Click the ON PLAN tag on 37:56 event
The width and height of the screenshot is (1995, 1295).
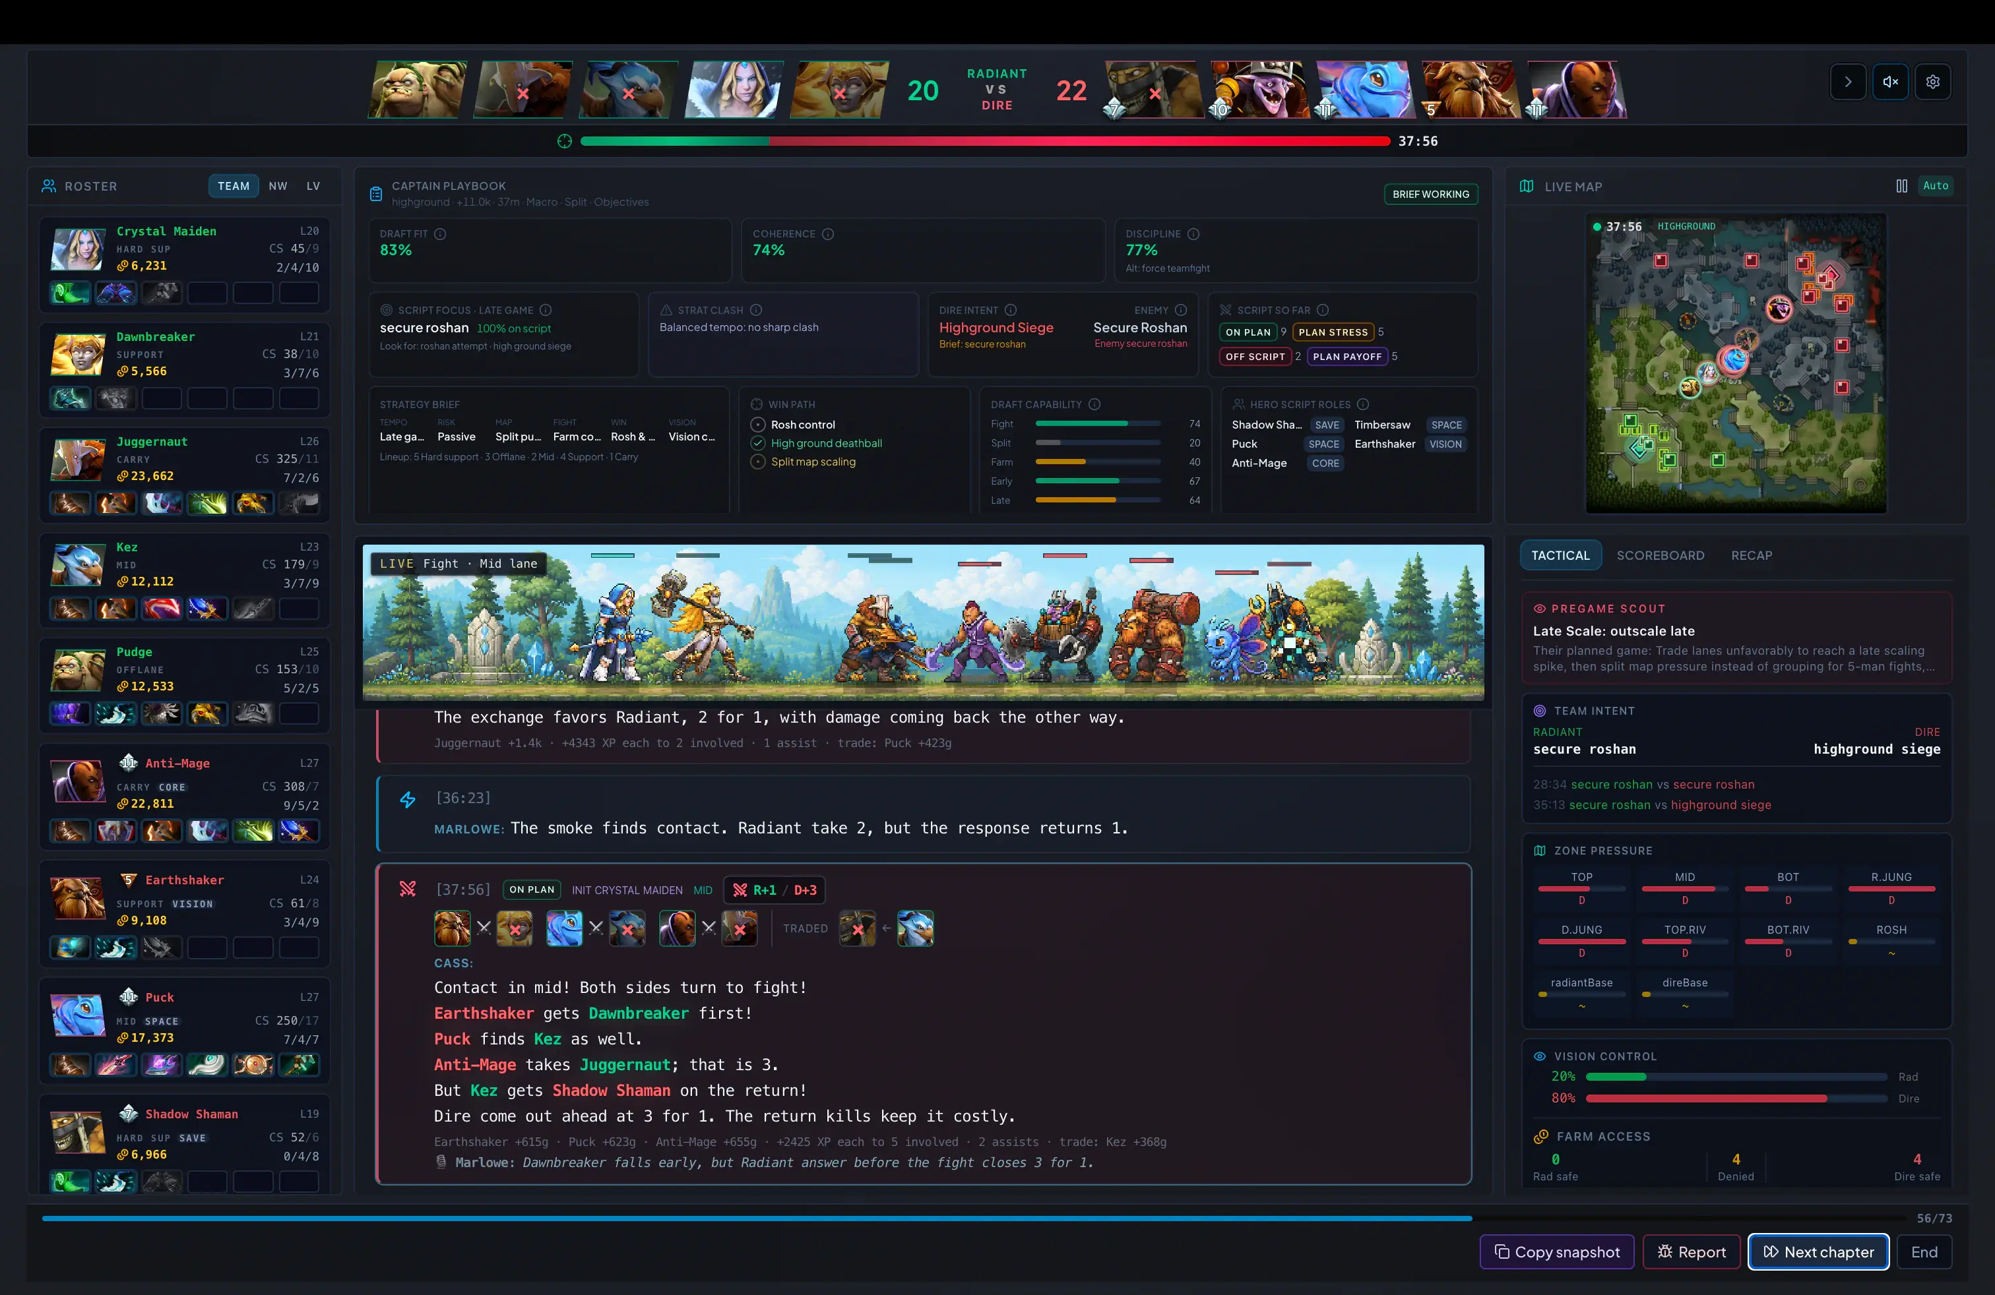tap(532, 889)
